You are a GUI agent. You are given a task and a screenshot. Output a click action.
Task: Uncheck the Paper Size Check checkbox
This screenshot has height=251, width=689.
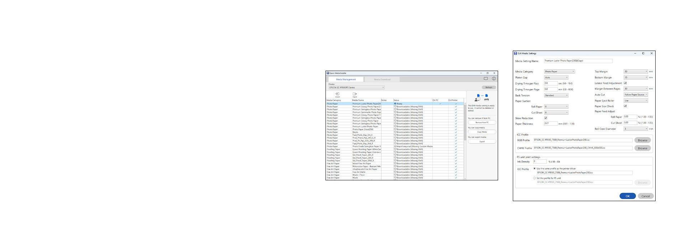[625, 106]
